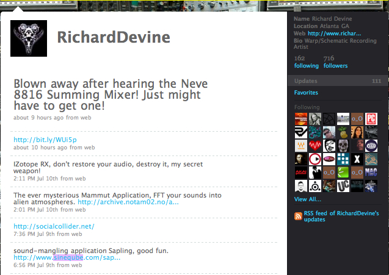
Task: Click the 'Name Richard Devine' text
Action: point(323,19)
